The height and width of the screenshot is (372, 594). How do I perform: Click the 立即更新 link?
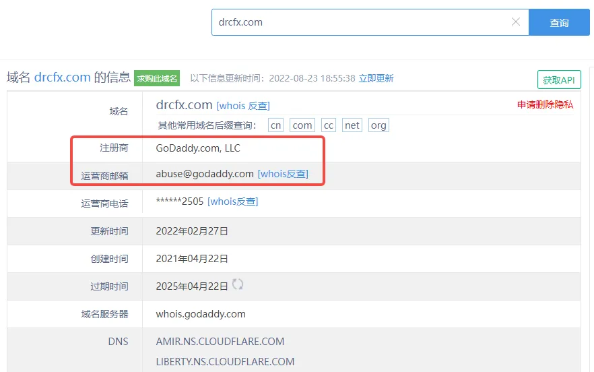(x=376, y=78)
